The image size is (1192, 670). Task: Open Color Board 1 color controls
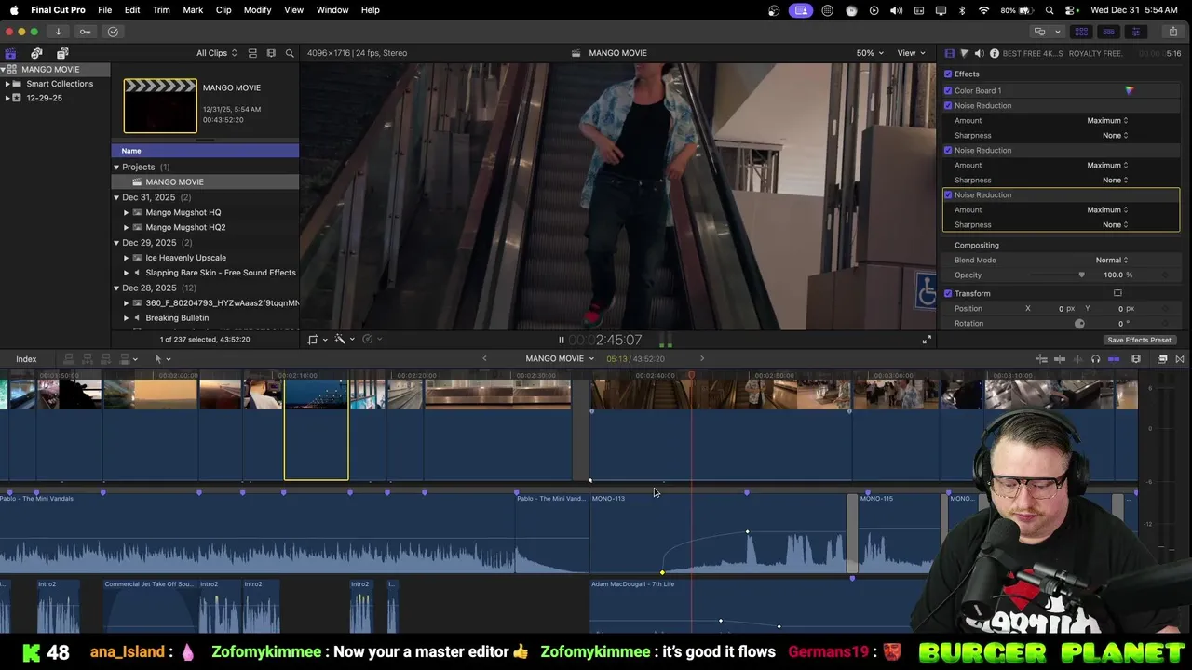tap(1129, 90)
